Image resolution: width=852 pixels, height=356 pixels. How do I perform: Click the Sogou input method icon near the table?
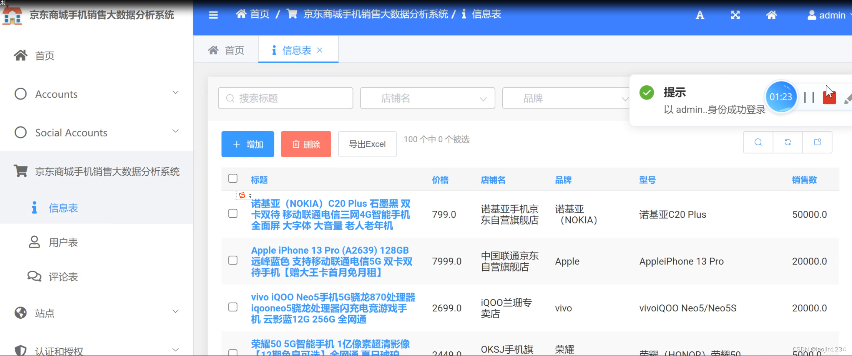[242, 195]
